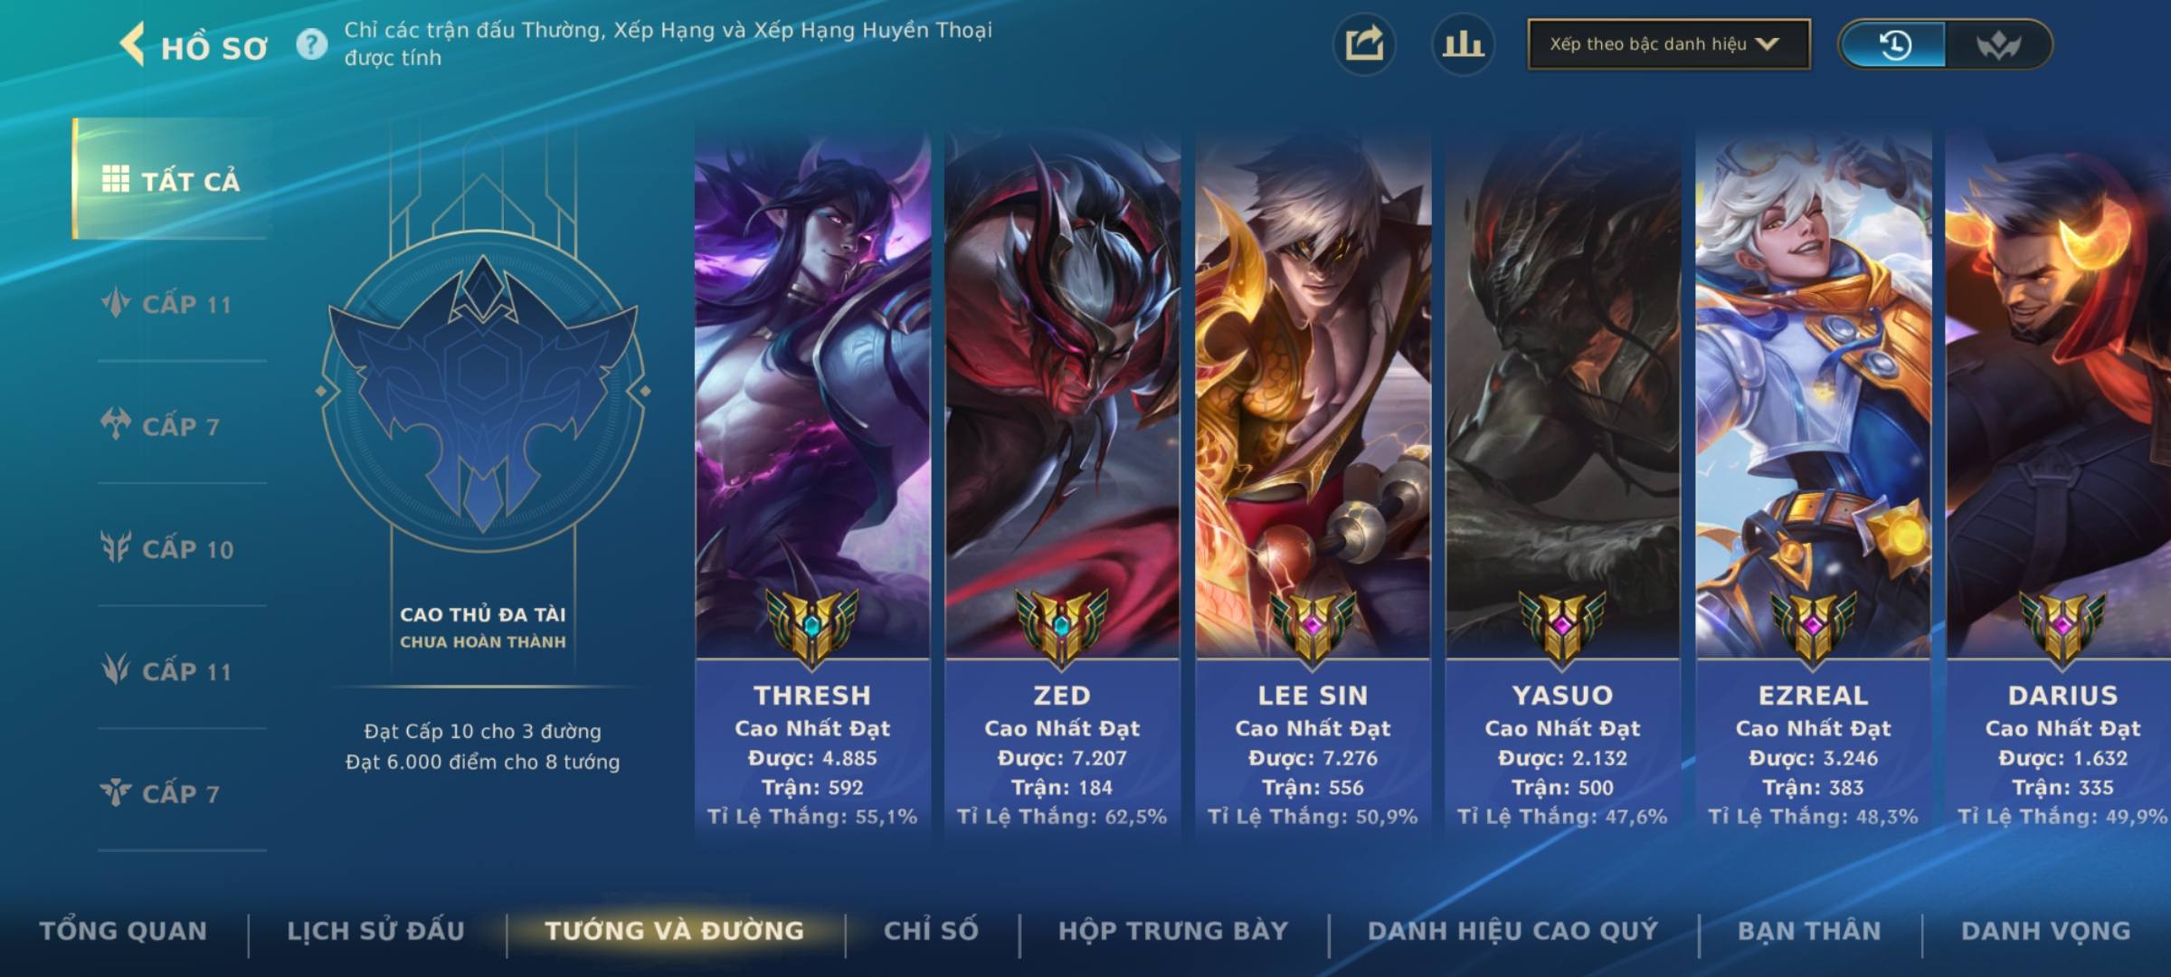Switch to Lịch Sử Đấu tab
The image size is (2171, 977).
coord(375,931)
